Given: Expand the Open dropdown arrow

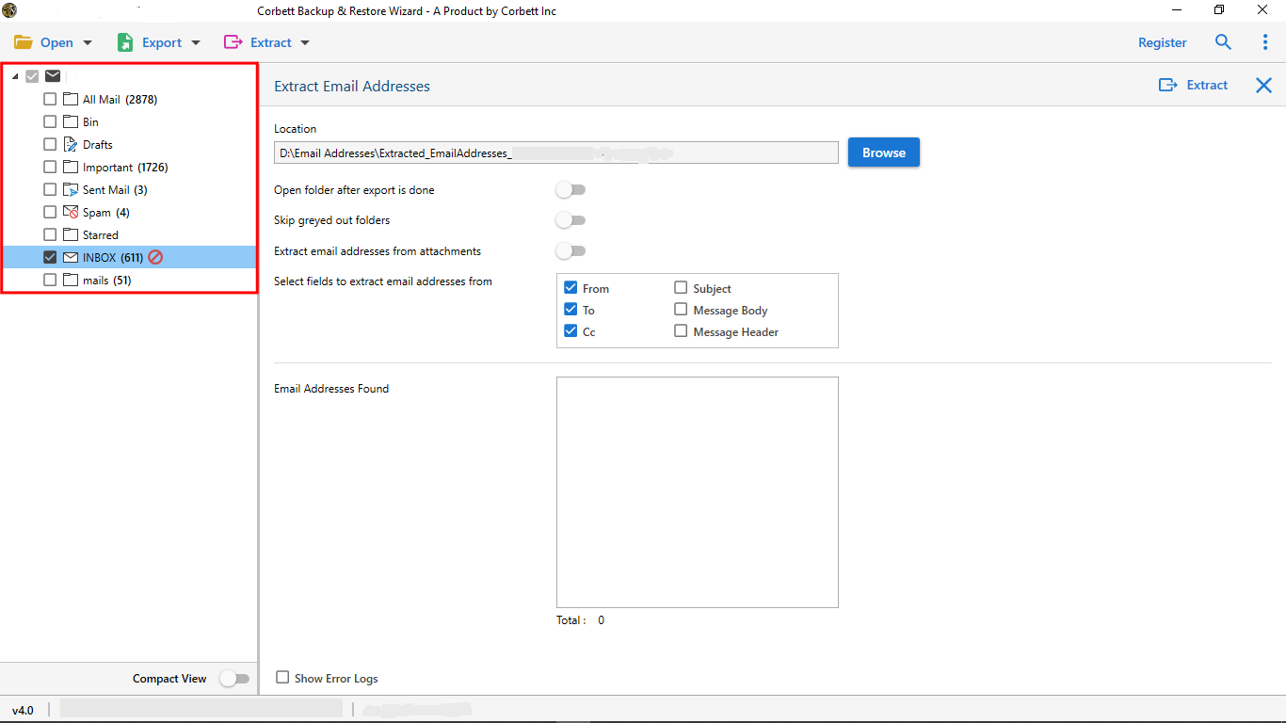Looking at the screenshot, I should pos(88,42).
